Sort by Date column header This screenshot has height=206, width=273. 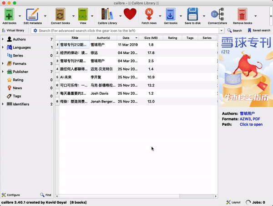tap(127, 38)
